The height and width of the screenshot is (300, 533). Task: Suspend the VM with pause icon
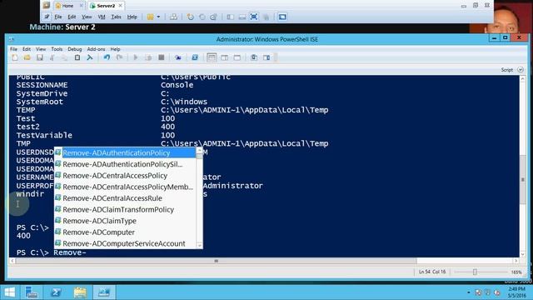pyautogui.click(x=150, y=17)
